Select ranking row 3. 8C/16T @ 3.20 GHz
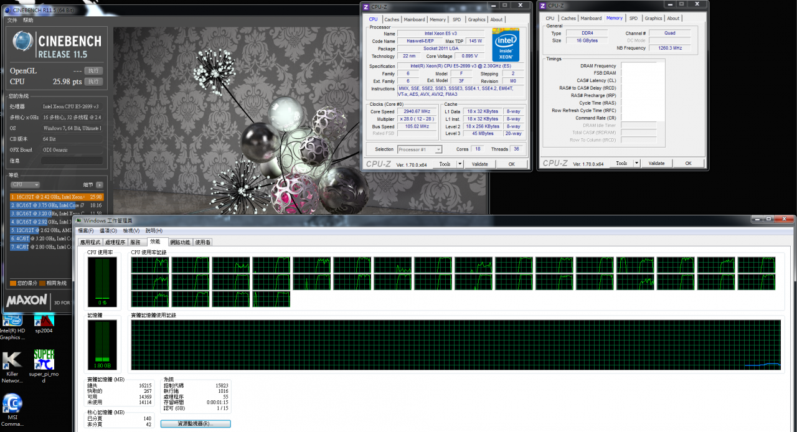797x432 pixels. pyautogui.click(x=57, y=214)
